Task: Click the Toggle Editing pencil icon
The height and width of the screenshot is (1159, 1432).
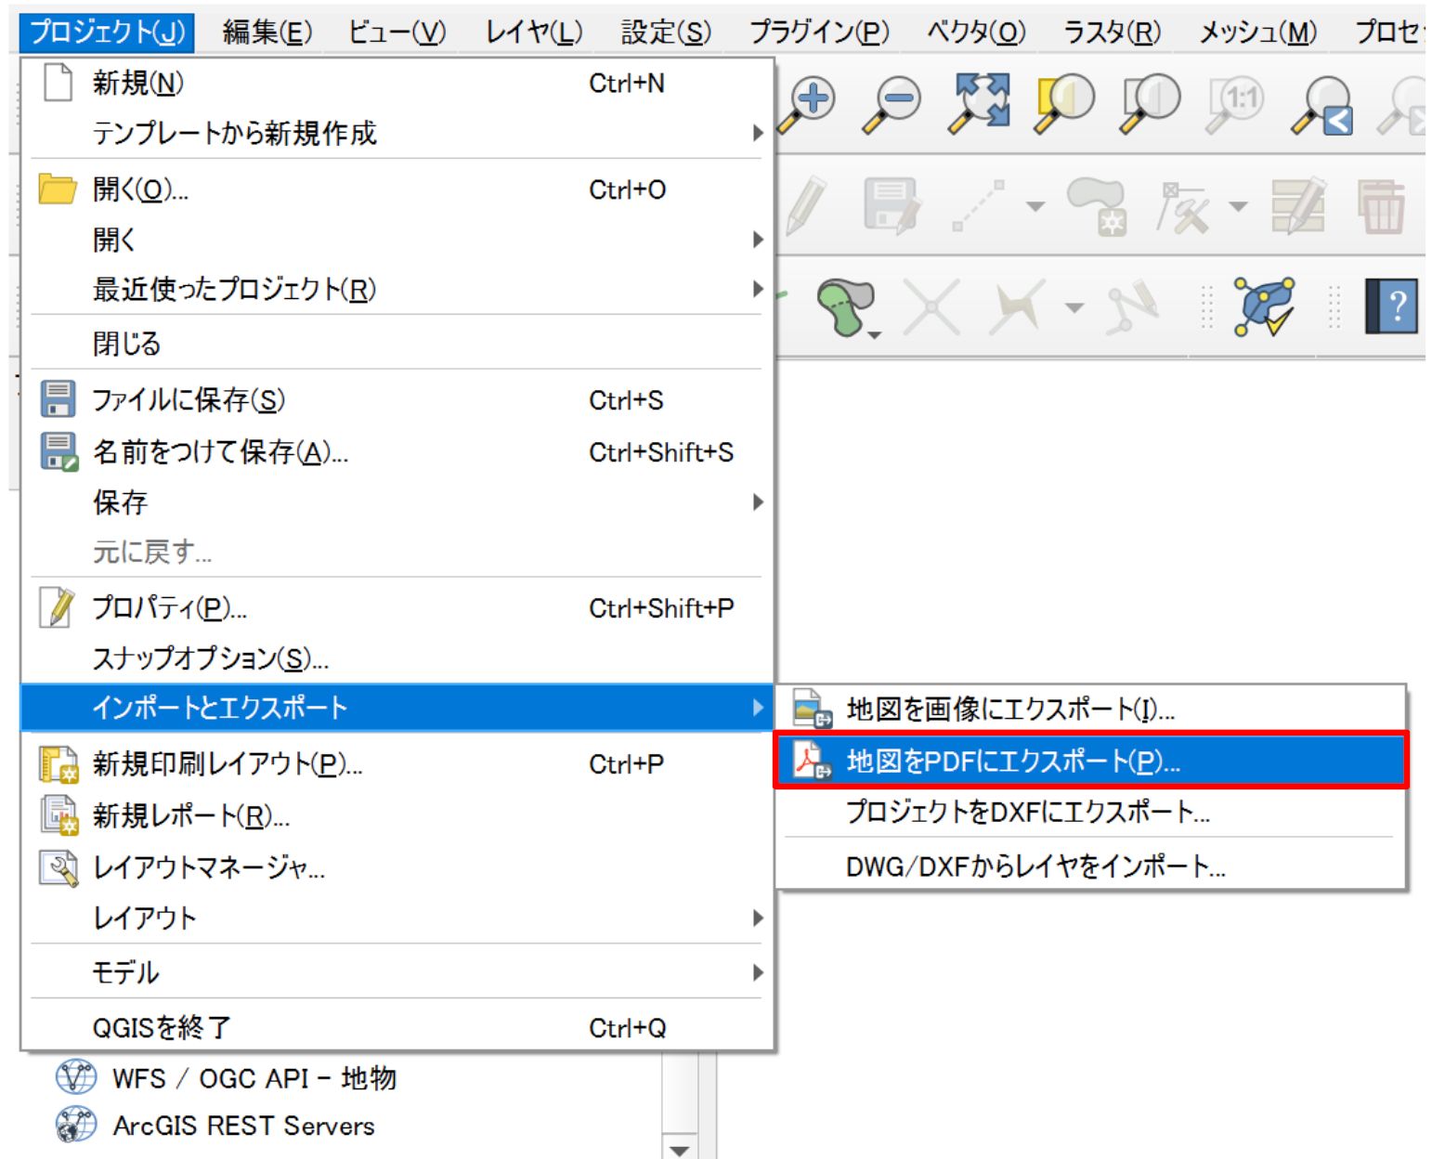Action: click(806, 204)
